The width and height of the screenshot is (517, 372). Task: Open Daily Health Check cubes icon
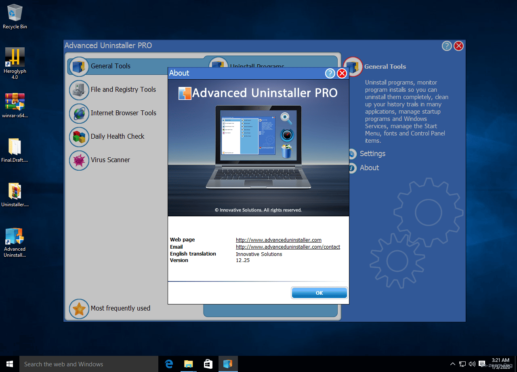coord(79,137)
